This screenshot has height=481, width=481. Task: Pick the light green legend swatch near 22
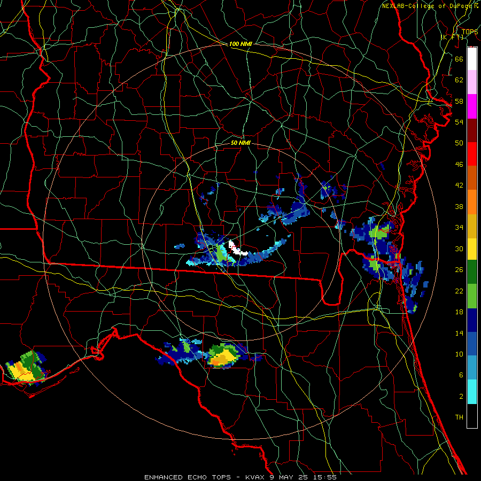coord(472,296)
